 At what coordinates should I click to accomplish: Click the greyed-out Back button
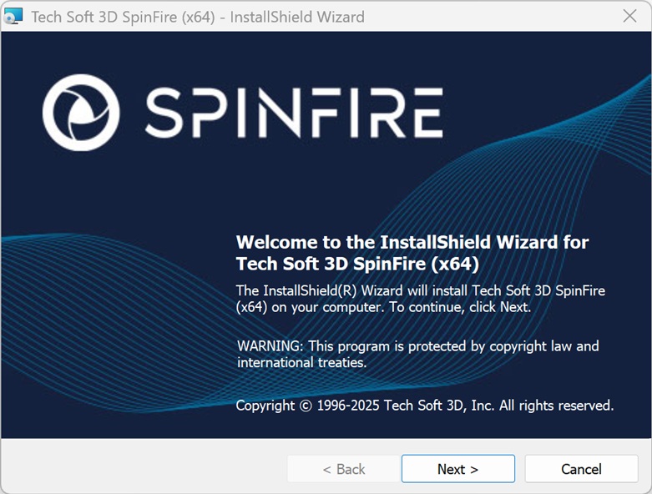344,469
